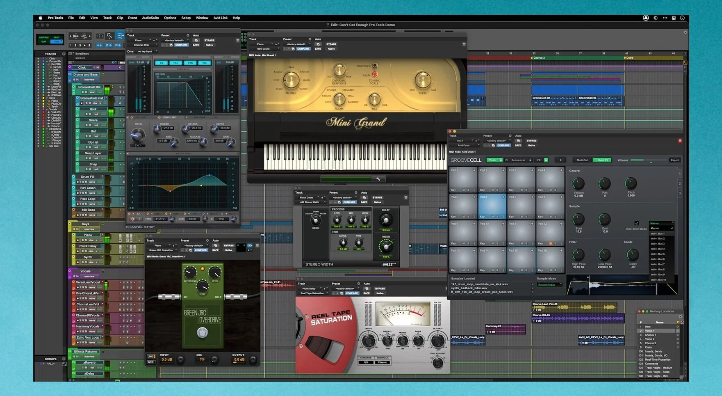Click the Export button in GrooveCell
Image resolution: width=722 pixels, height=396 pixels.
click(675, 160)
